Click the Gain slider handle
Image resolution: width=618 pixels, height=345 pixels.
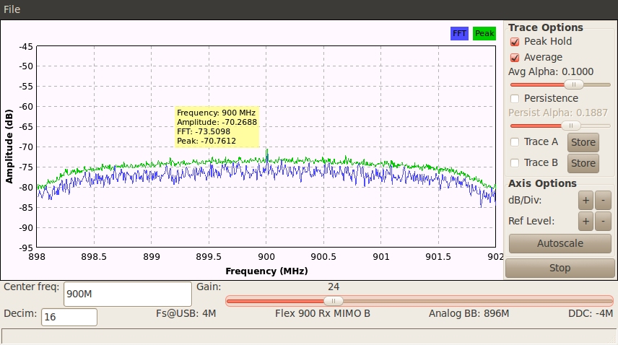pyautogui.click(x=333, y=301)
